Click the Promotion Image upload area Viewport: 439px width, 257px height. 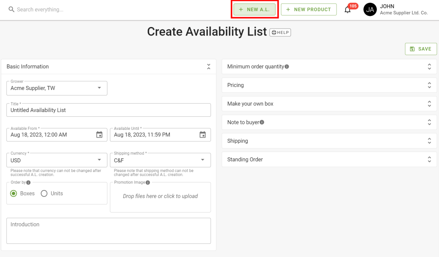click(x=160, y=196)
